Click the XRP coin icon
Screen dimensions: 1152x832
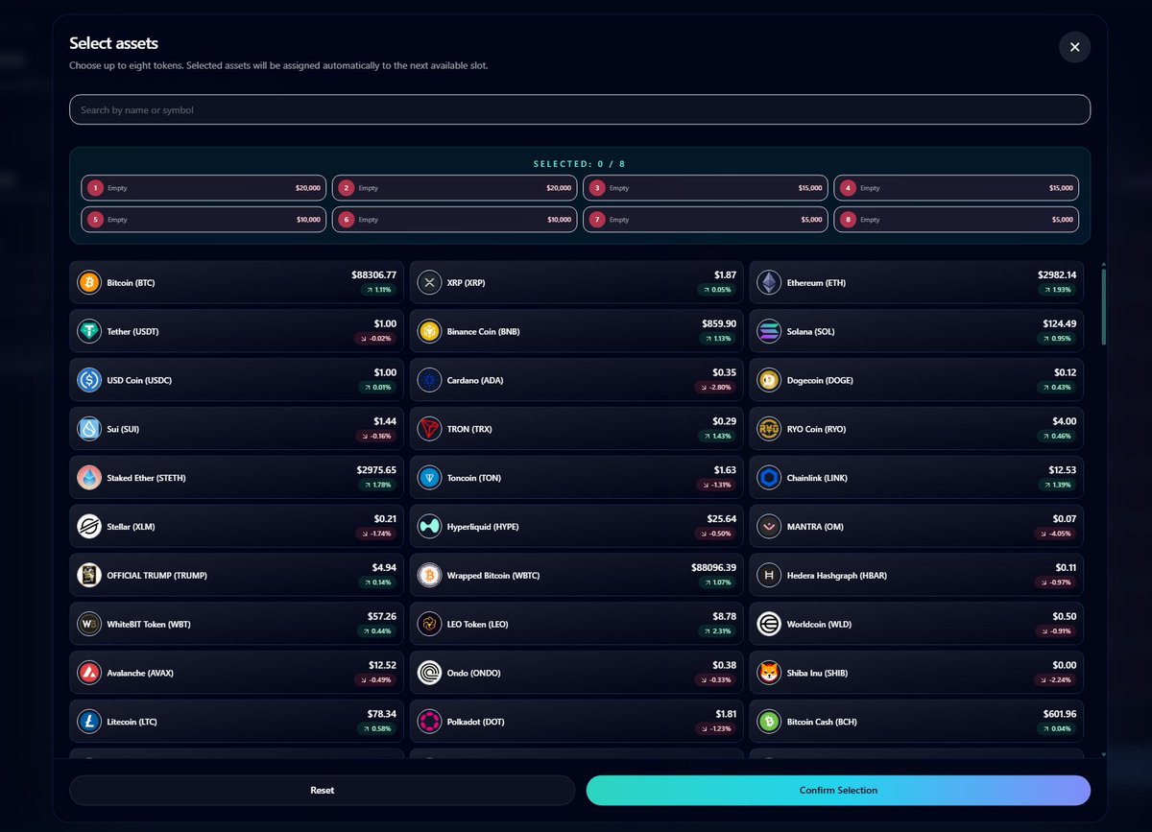tap(429, 283)
